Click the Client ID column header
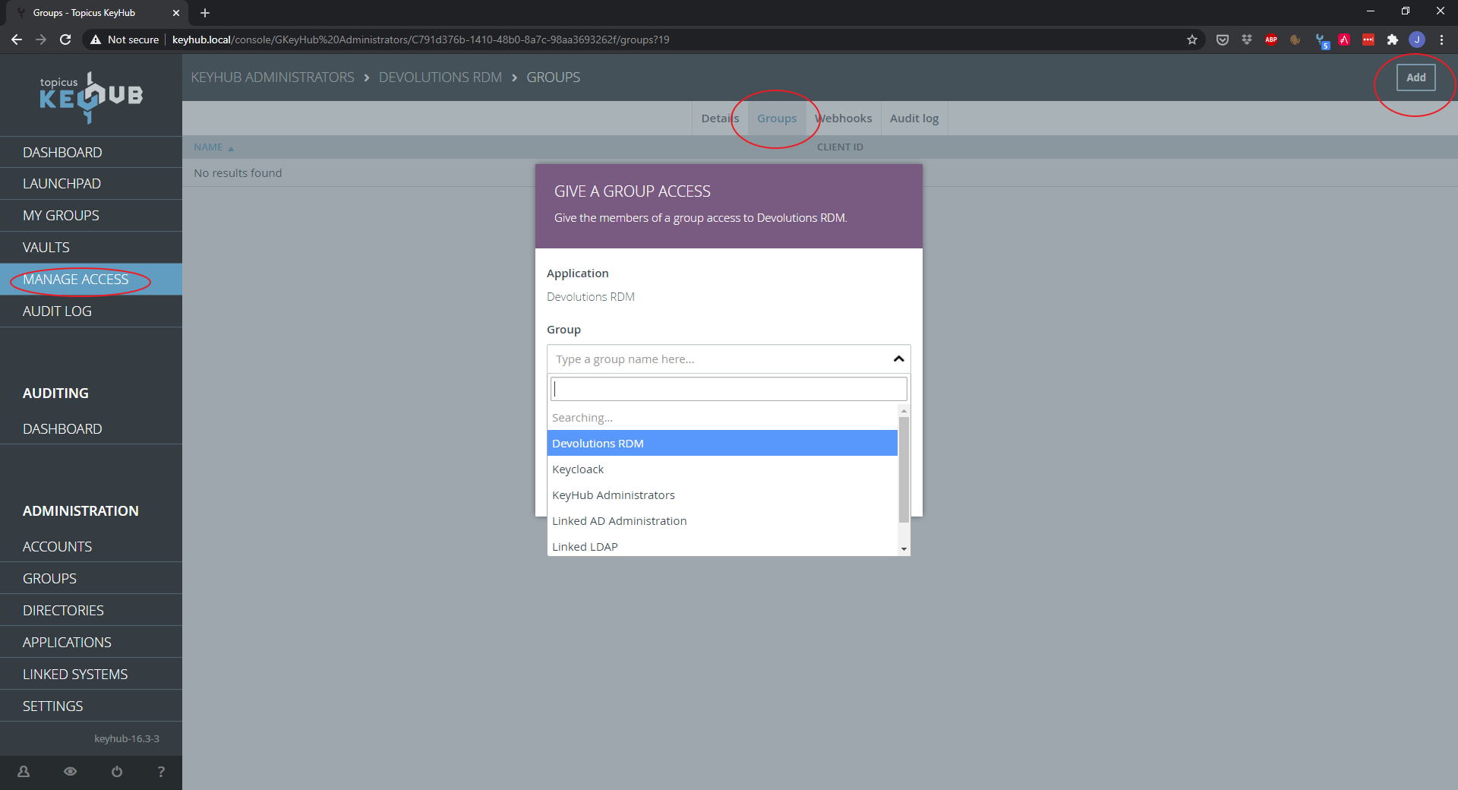 (840, 147)
